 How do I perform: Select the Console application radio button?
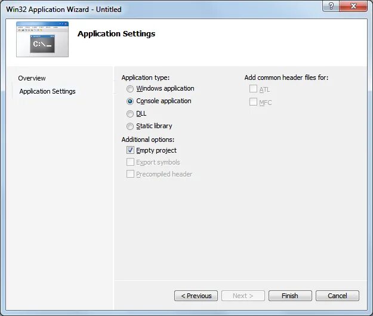tap(130, 101)
